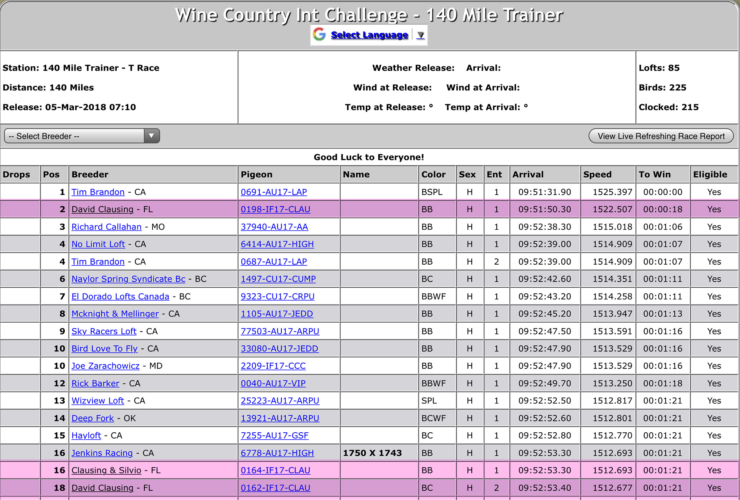Click the Mcknight & Mellinger link
The image size is (740, 500).
coord(115,314)
